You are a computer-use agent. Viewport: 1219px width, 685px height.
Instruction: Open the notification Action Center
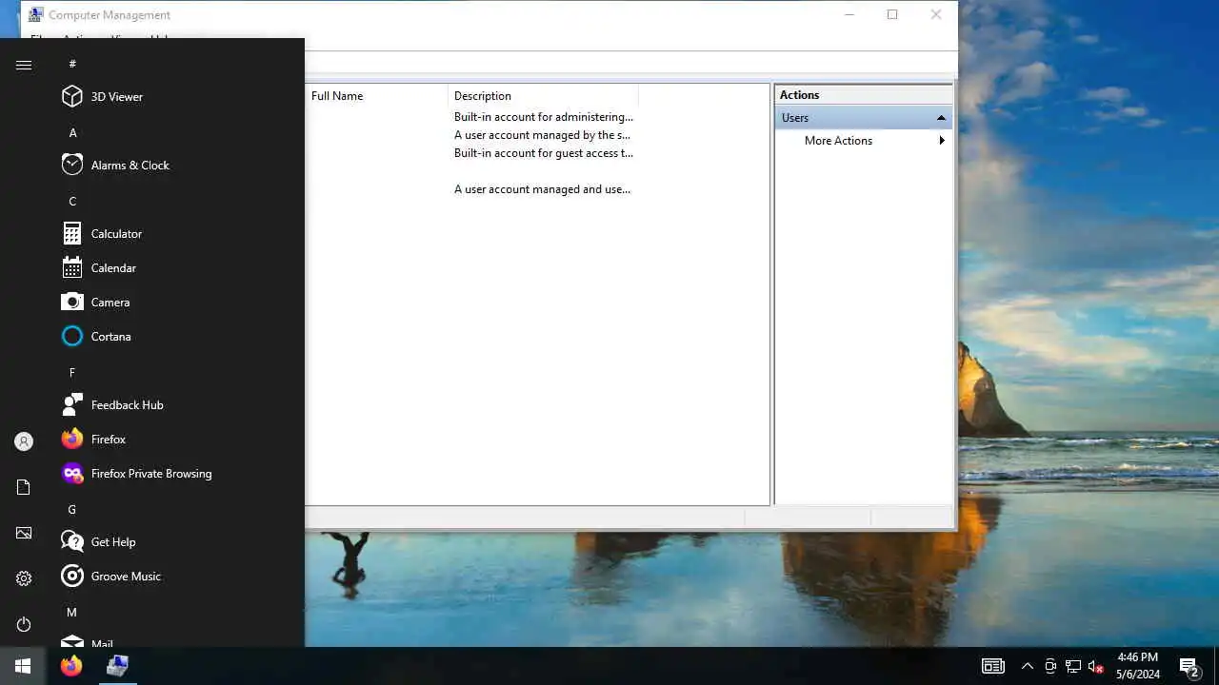click(1189, 666)
